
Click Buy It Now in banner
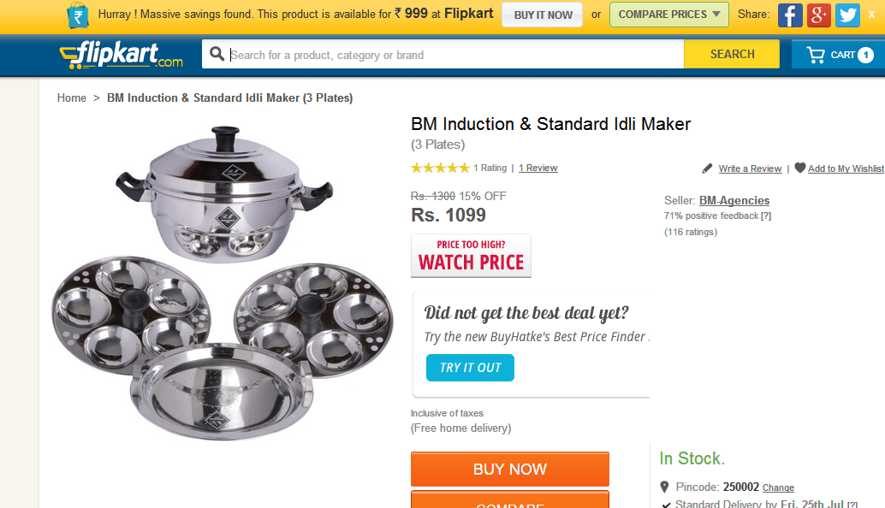coord(543,15)
